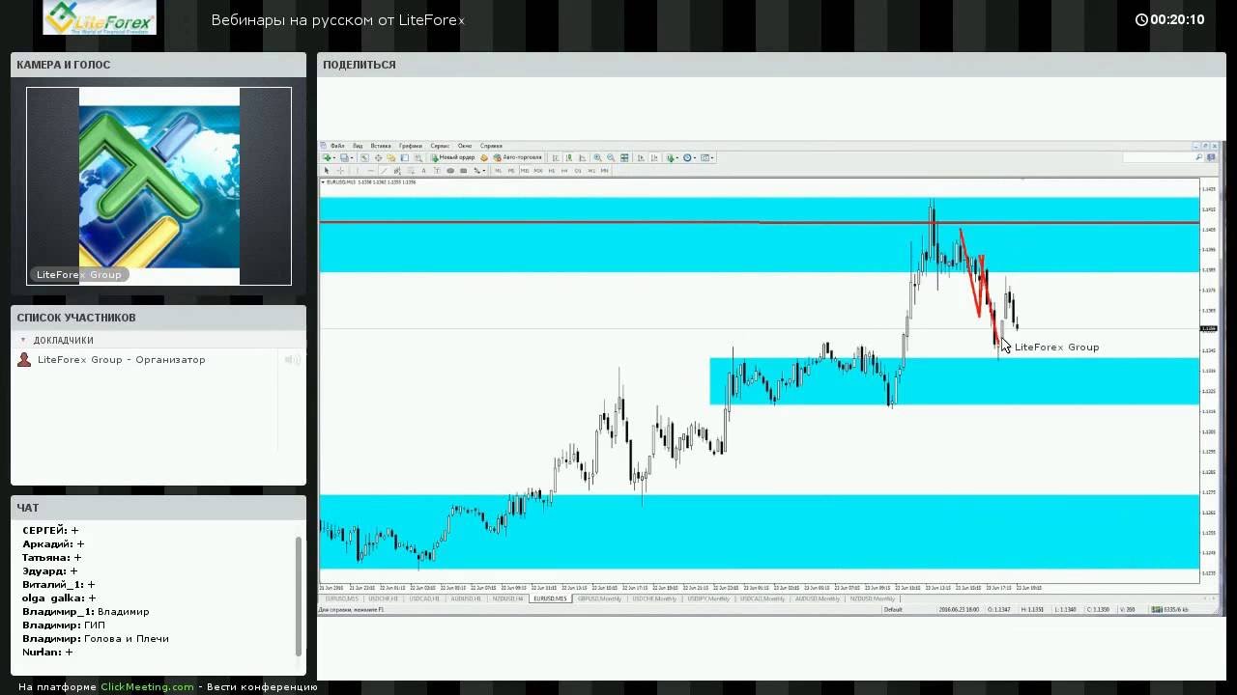Open the indicators list dropdown
This screenshot has width=1237, height=695.
point(673,157)
